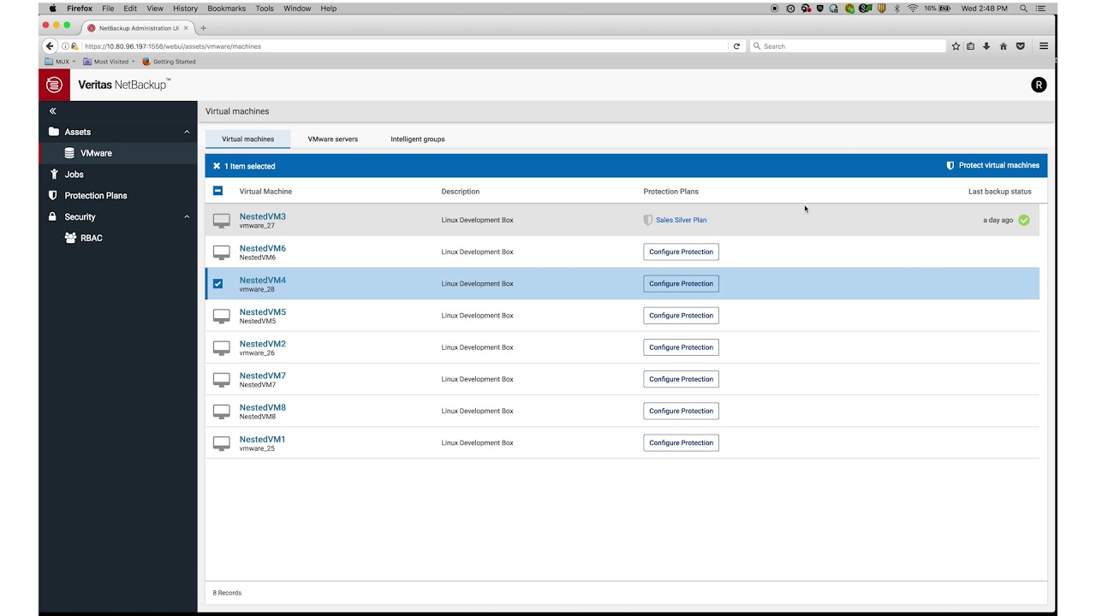Click the RBAC users icon
This screenshot has height=616, width=1096.
click(x=70, y=239)
